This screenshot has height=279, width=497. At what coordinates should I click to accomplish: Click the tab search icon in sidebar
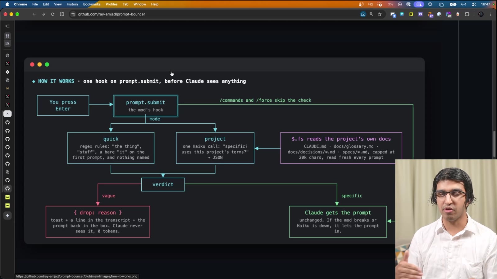pyautogui.click(x=7, y=44)
